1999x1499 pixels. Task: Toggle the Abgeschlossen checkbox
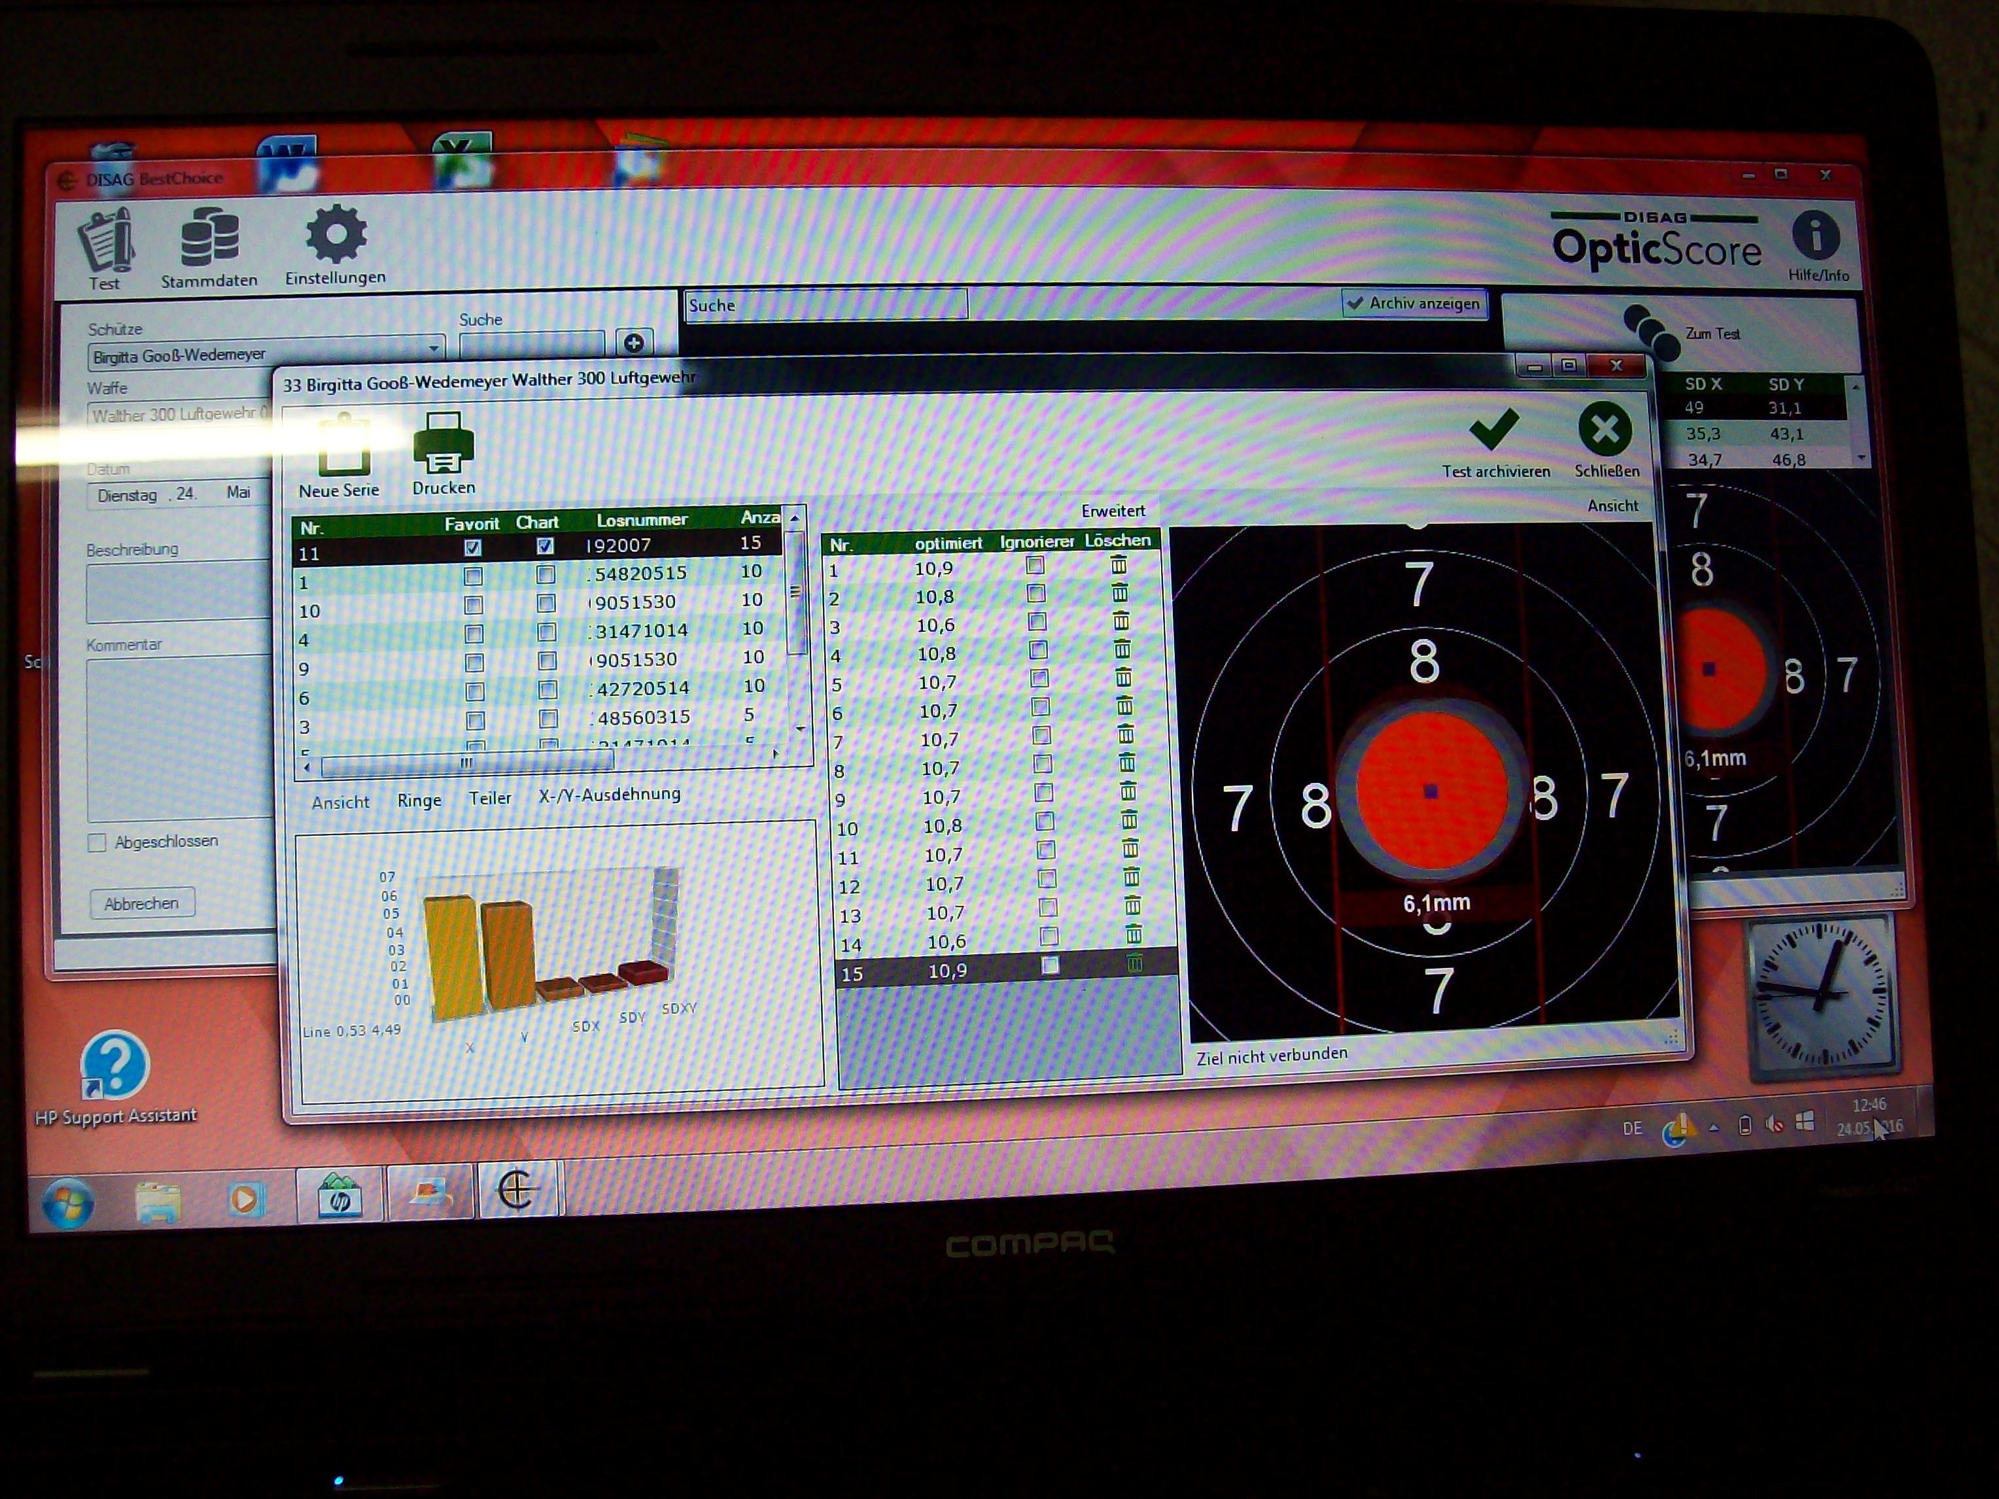(97, 843)
